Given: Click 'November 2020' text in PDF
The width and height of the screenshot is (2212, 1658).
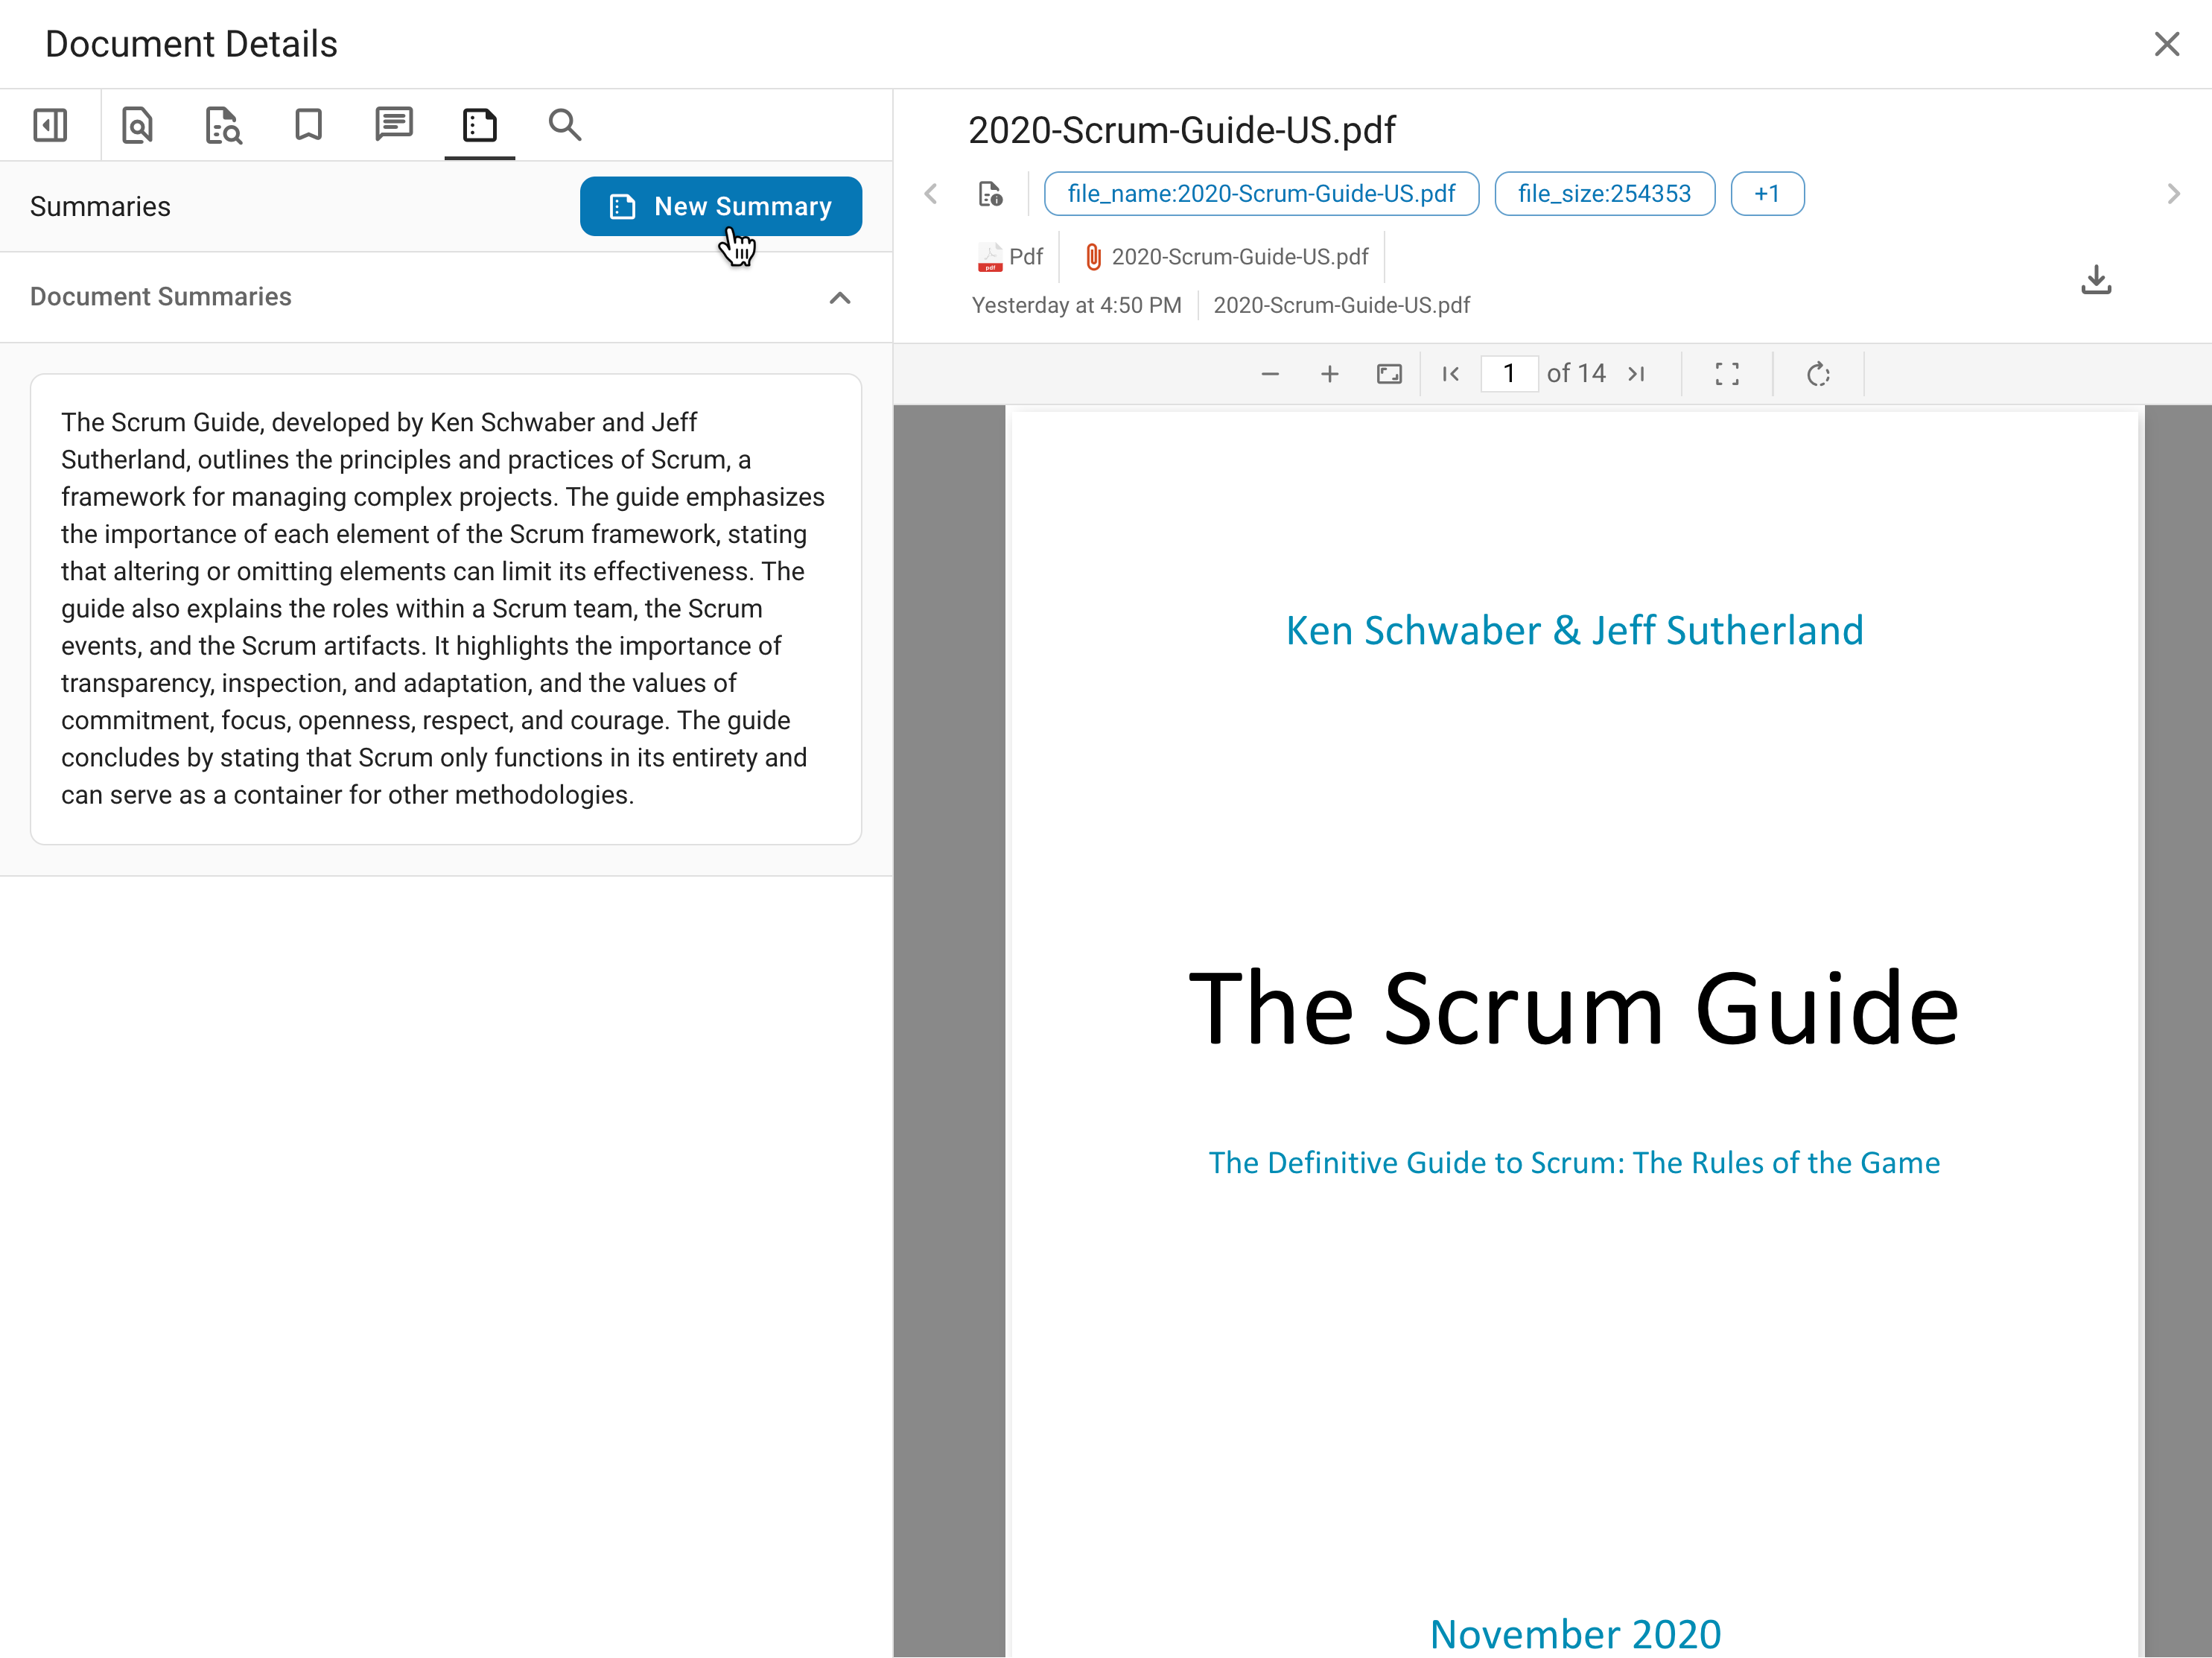Looking at the screenshot, I should tap(1575, 1634).
